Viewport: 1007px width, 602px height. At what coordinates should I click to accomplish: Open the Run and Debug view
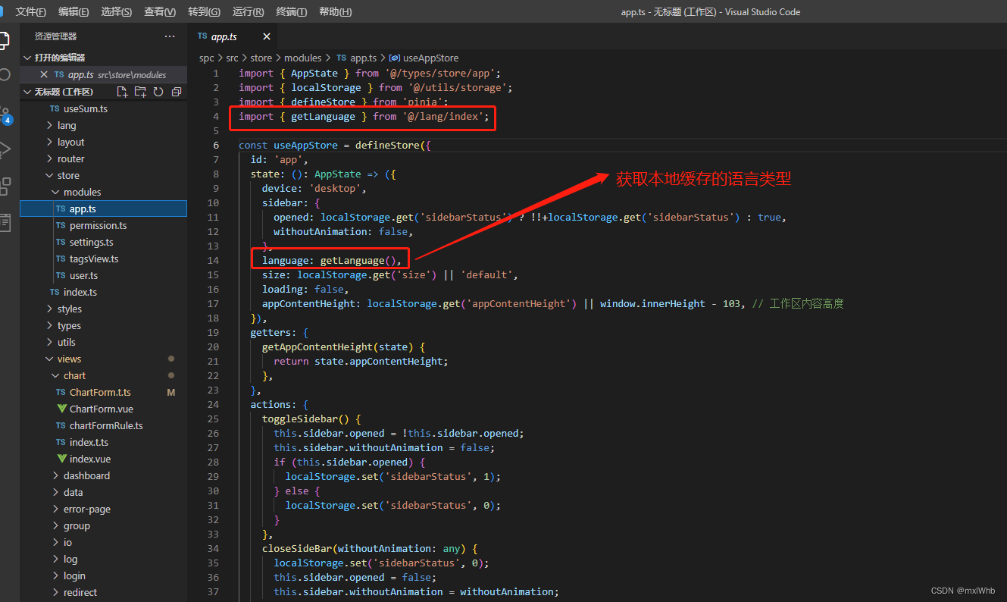5,149
